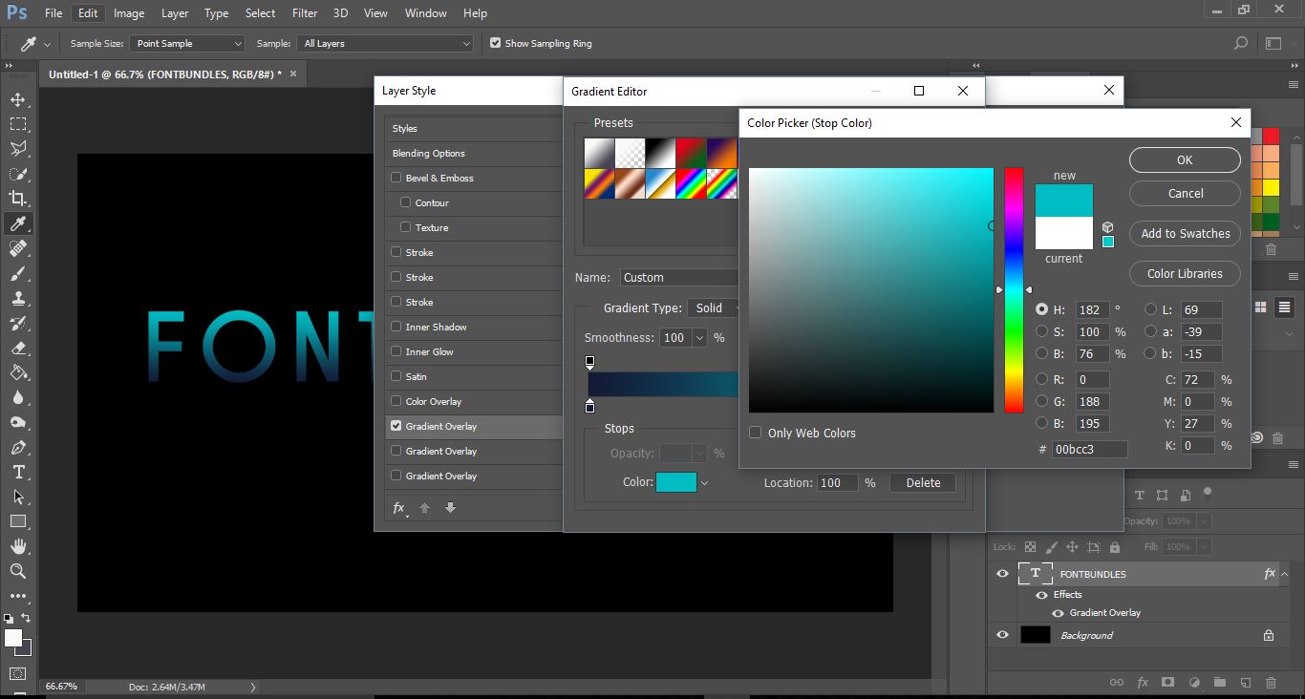Select the Move tool
The width and height of the screenshot is (1305, 699).
18,99
